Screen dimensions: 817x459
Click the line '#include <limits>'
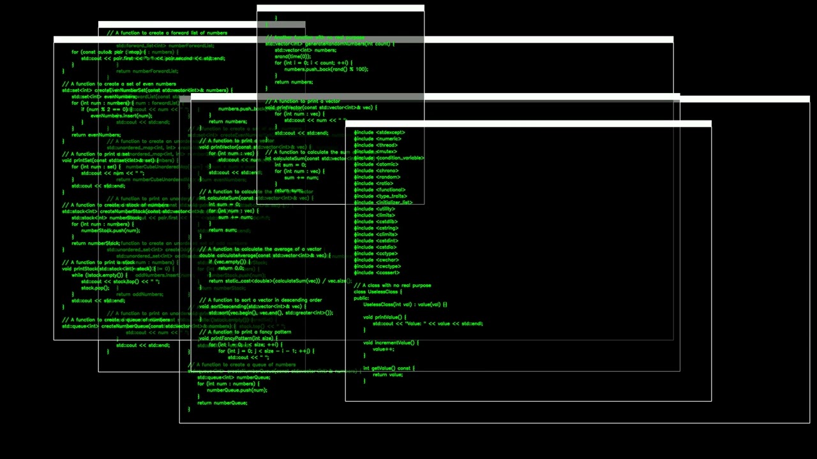point(374,215)
